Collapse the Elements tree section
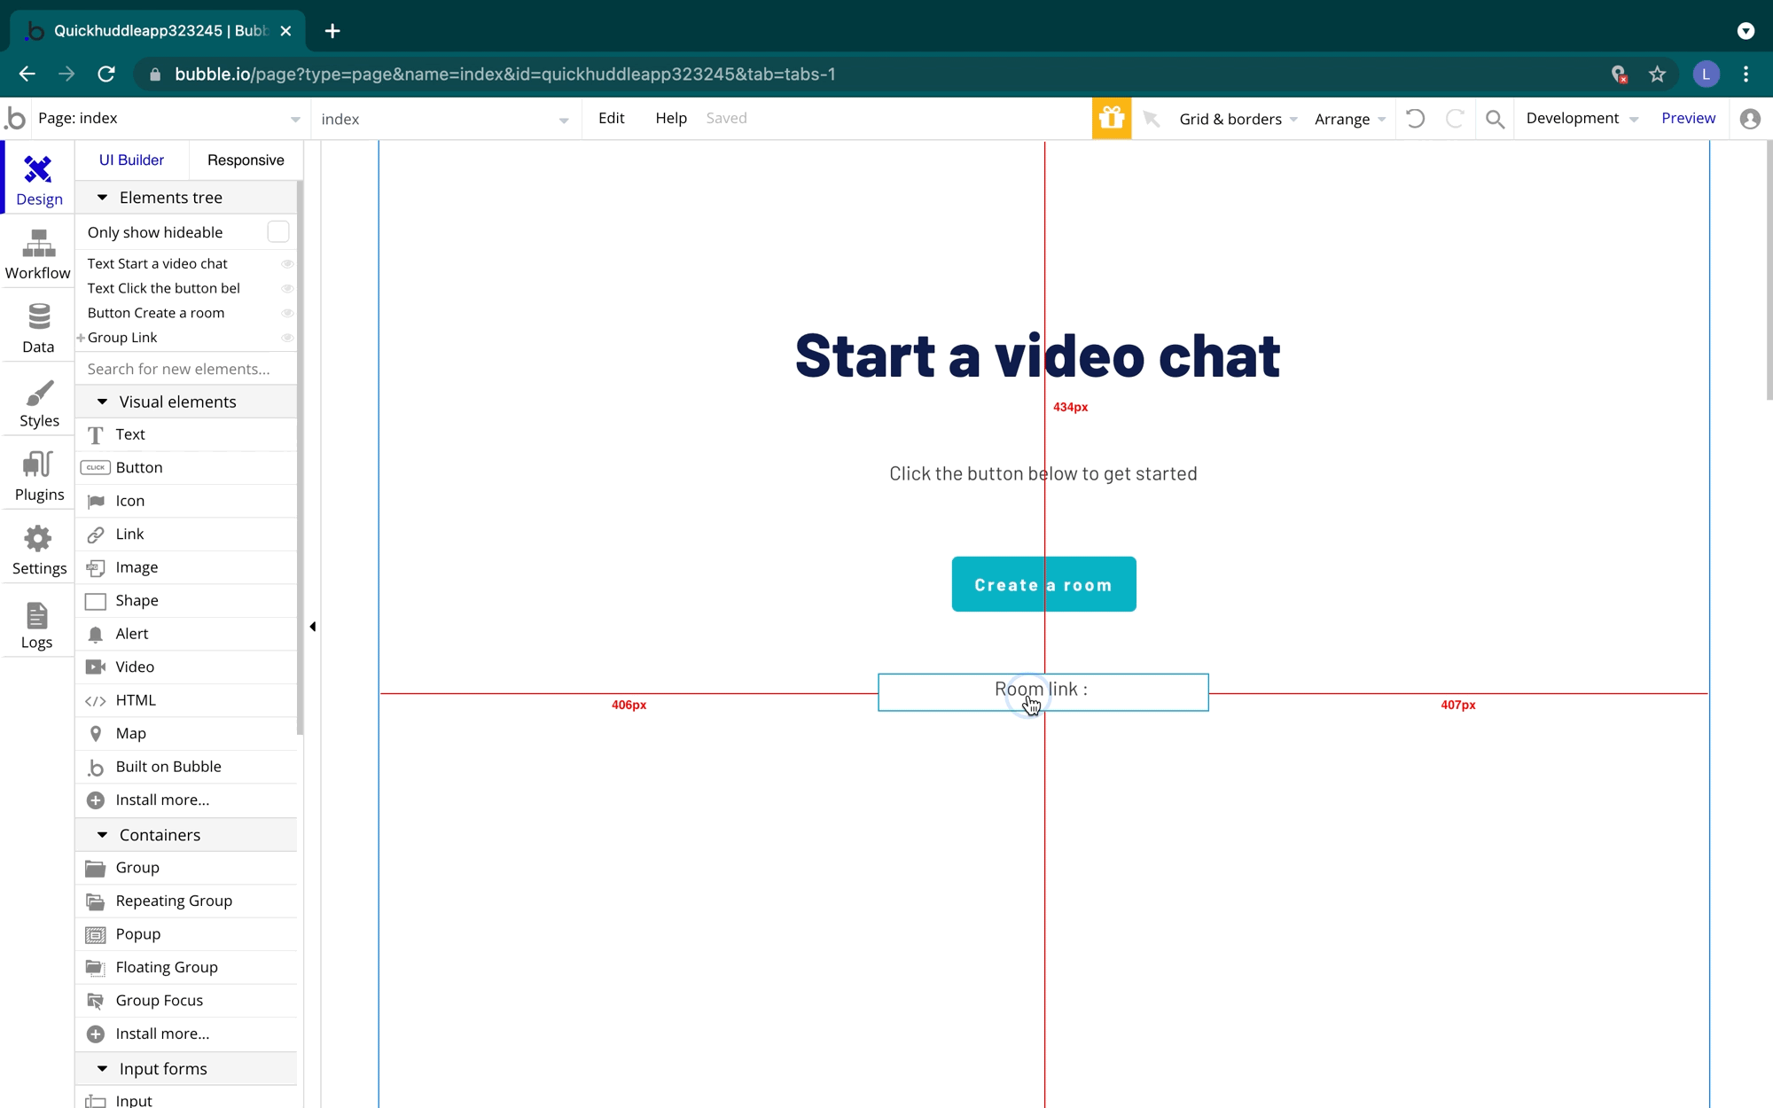The width and height of the screenshot is (1773, 1108). 102,198
